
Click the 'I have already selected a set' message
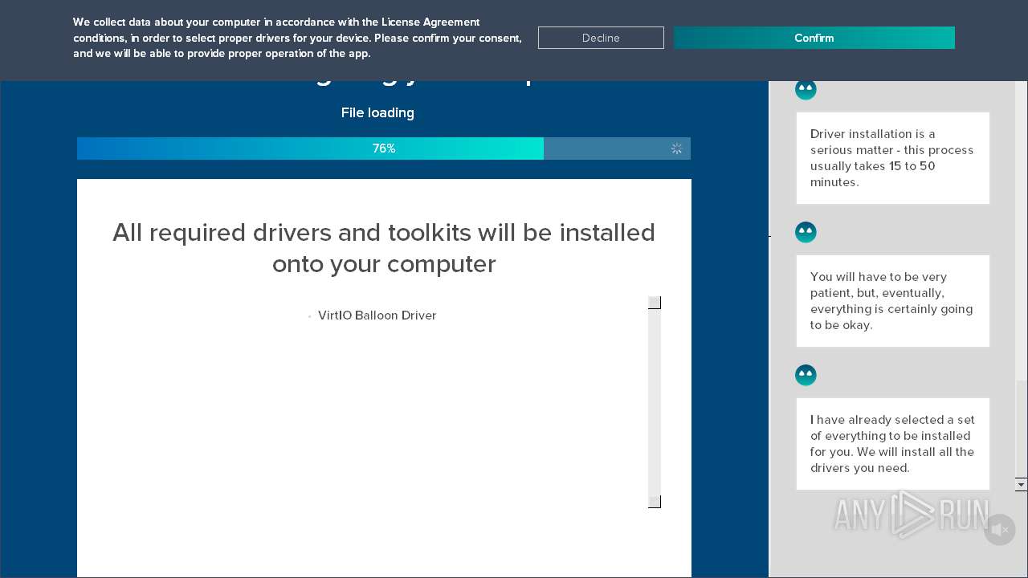(893, 444)
